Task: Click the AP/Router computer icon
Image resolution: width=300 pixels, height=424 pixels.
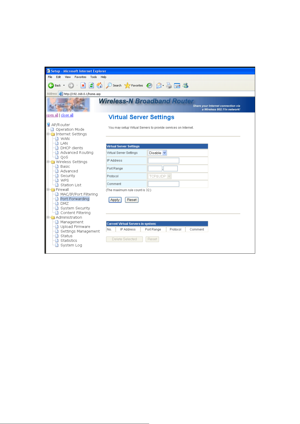Action: [48, 125]
